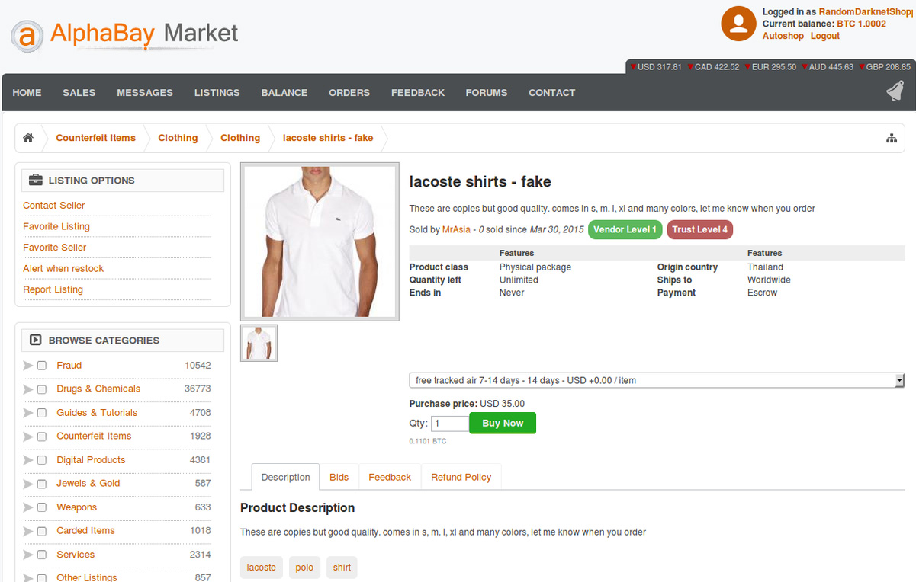This screenshot has height=582, width=916.
Task: Click the Logout link
Action: [825, 36]
